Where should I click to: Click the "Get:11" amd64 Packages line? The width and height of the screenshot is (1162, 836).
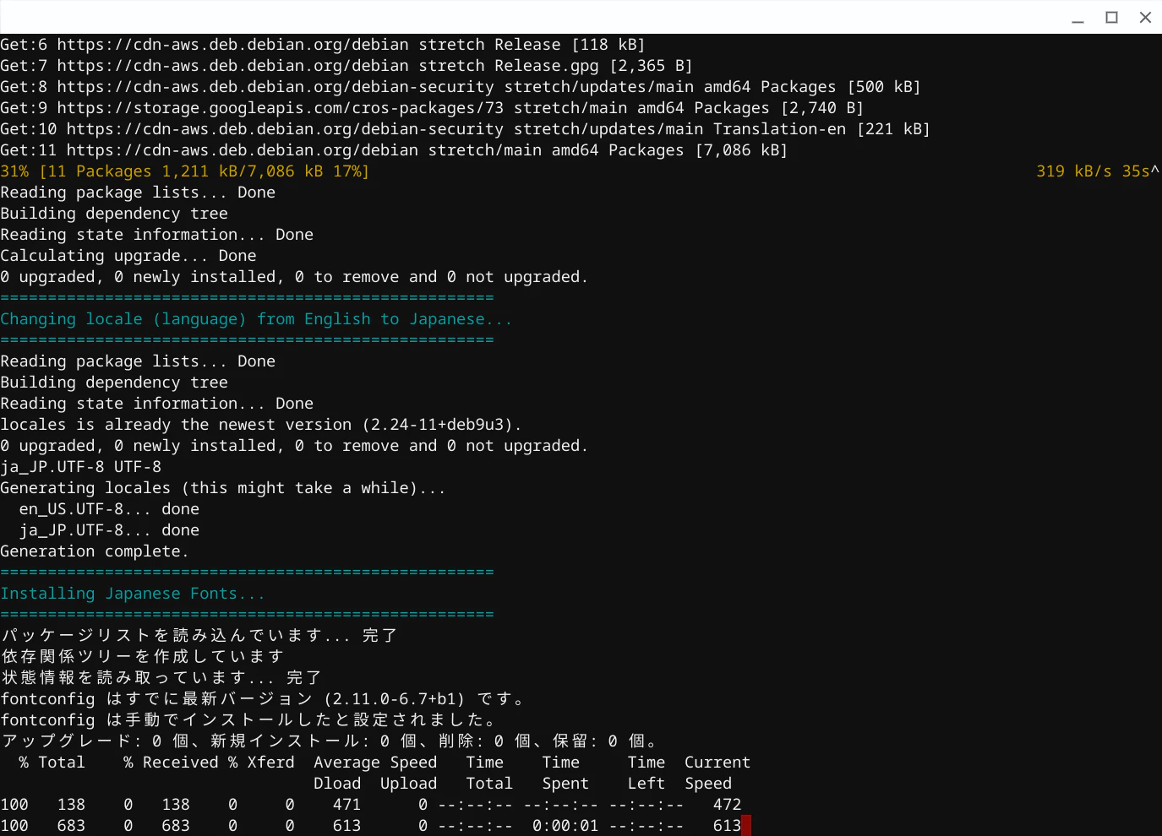394,150
